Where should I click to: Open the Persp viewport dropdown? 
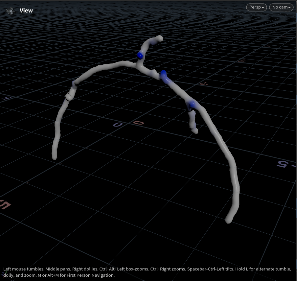tap(257, 7)
